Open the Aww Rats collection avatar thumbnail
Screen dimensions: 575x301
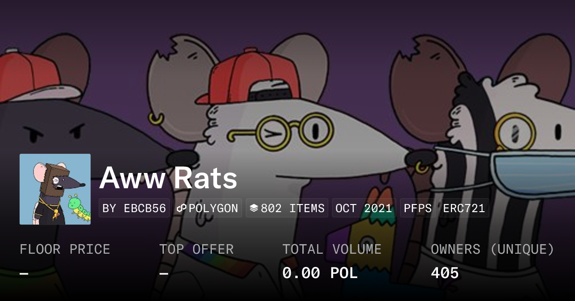coord(55,189)
